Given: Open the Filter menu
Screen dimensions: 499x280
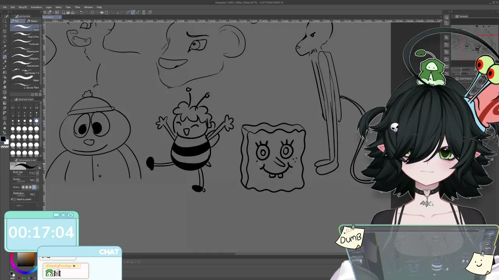Looking at the screenshot, I should [78, 7].
